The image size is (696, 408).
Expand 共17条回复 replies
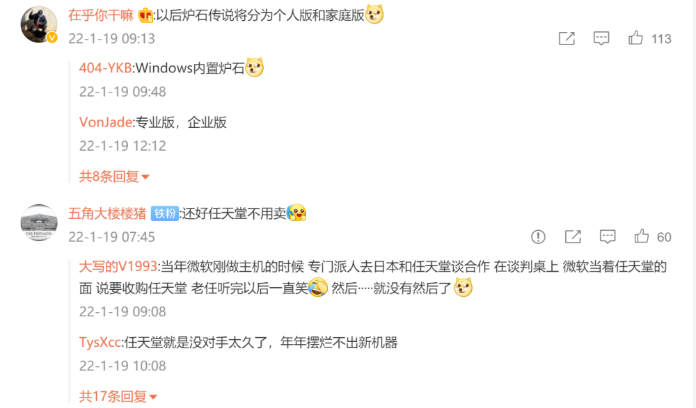[118, 396]
